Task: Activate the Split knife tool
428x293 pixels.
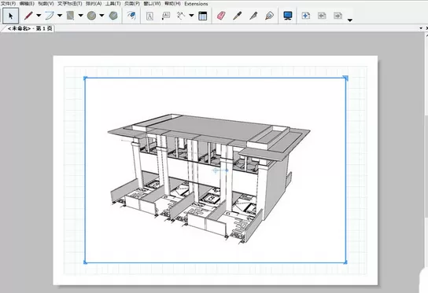Action: pos(253,16)
